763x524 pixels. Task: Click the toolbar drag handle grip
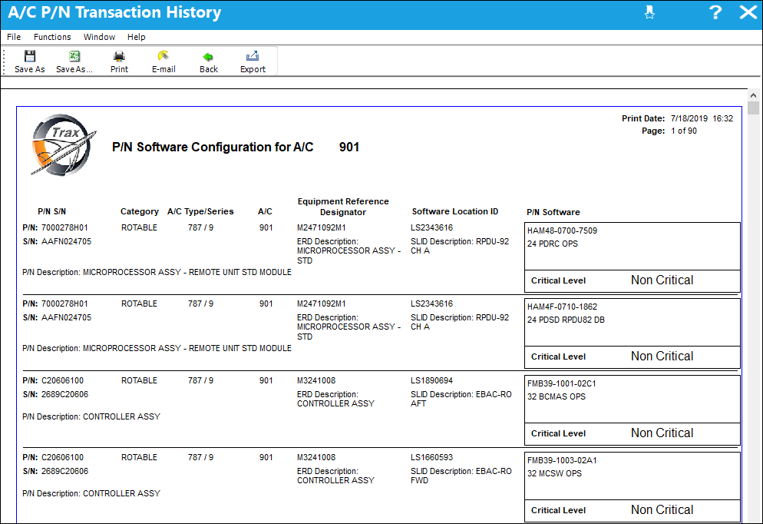point(5,61)
